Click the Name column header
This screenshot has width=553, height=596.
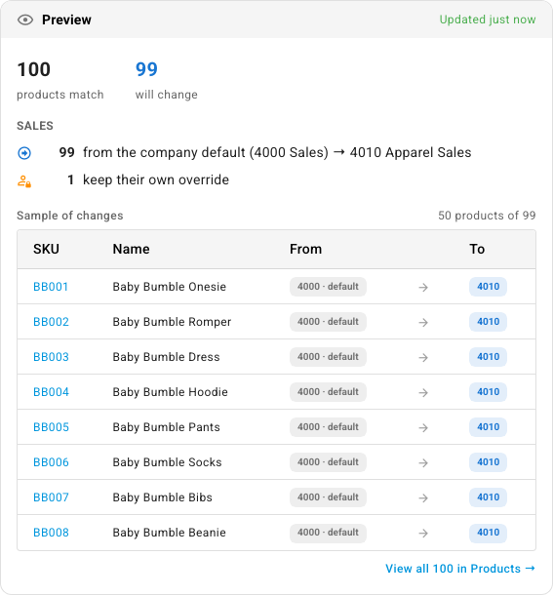(131, 249)
